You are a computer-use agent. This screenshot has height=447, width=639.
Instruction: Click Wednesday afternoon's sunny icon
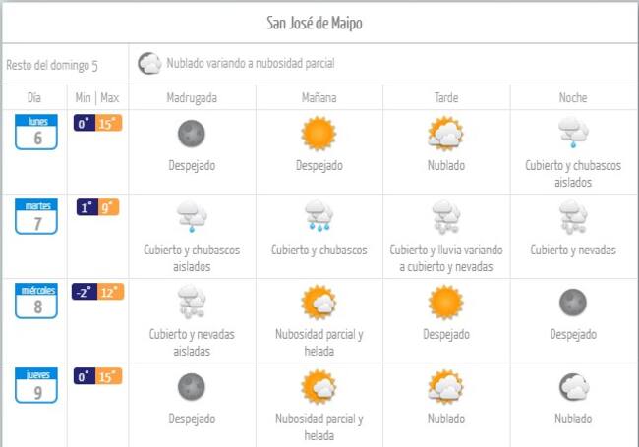click(x=445, y=302)
